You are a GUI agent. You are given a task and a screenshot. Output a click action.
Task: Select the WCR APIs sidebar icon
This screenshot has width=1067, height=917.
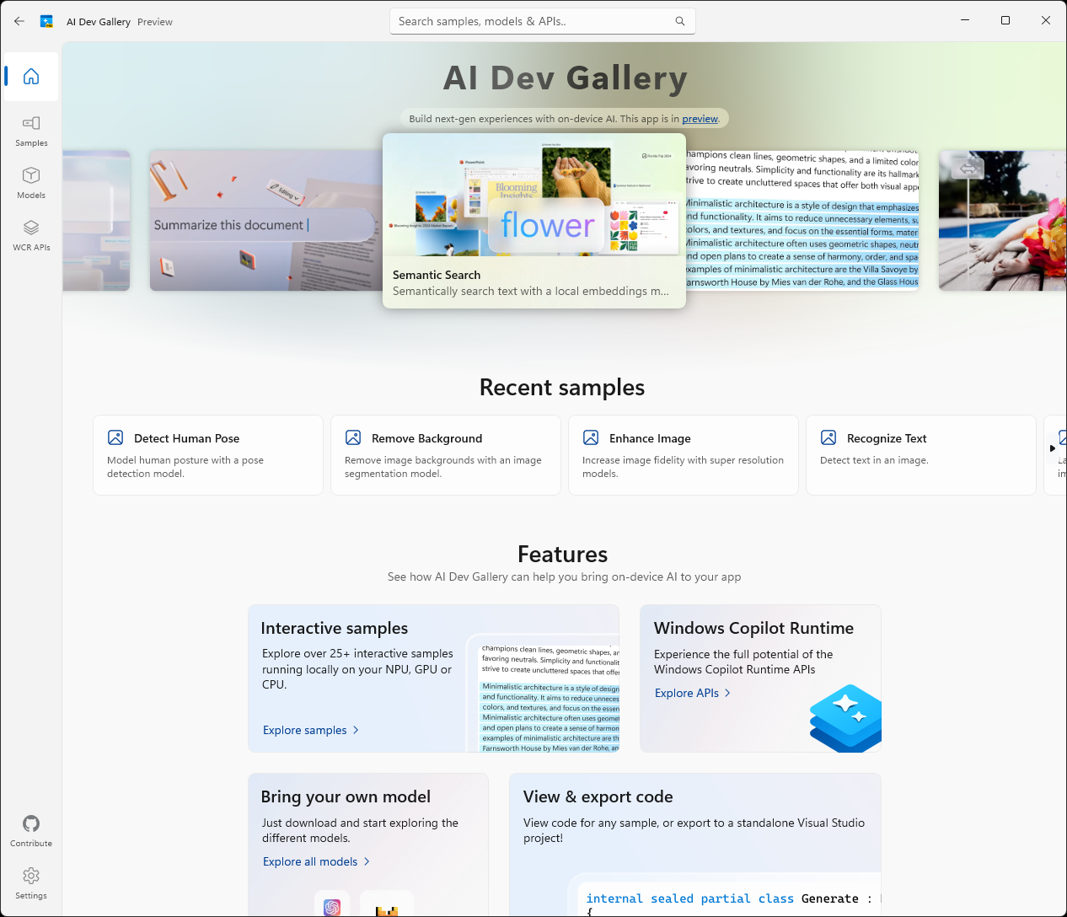click(x=31, y=234)
